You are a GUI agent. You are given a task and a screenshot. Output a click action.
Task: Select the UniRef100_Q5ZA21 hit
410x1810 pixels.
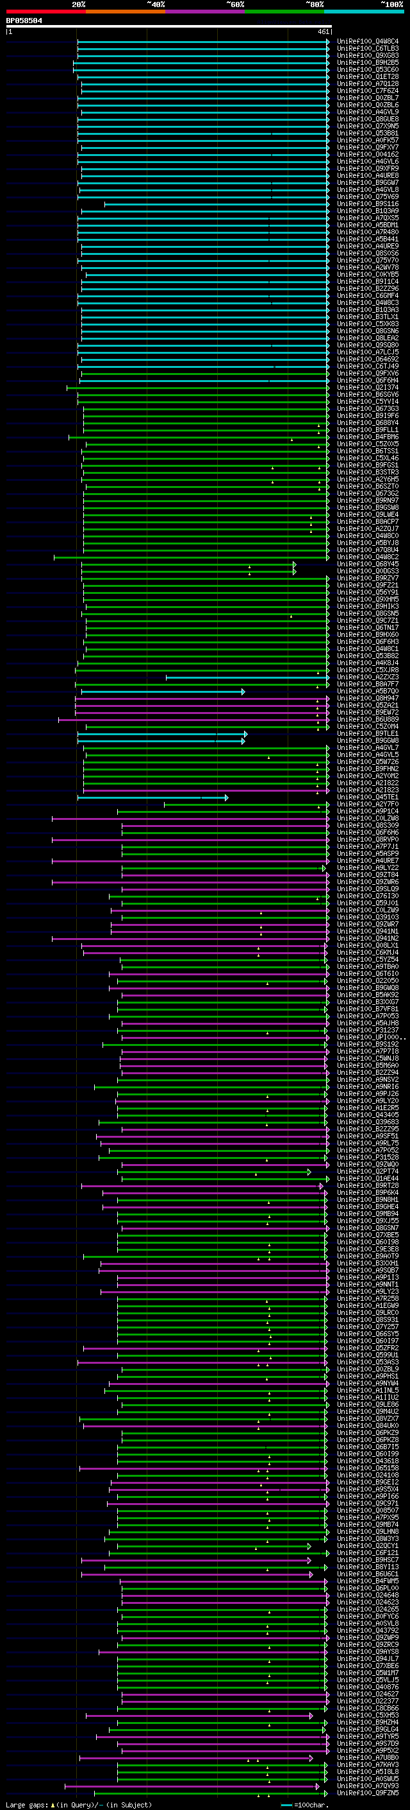pyautogui.click(x=367, y=706)
